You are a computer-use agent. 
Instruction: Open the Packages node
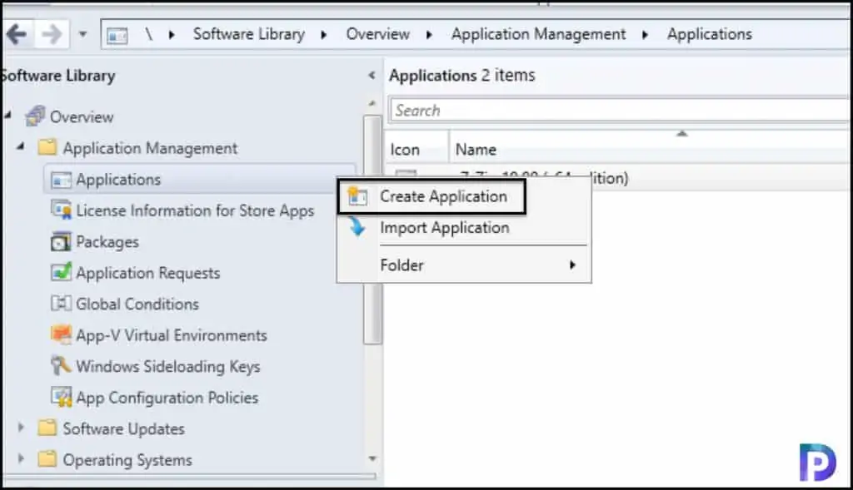[107, 242]
